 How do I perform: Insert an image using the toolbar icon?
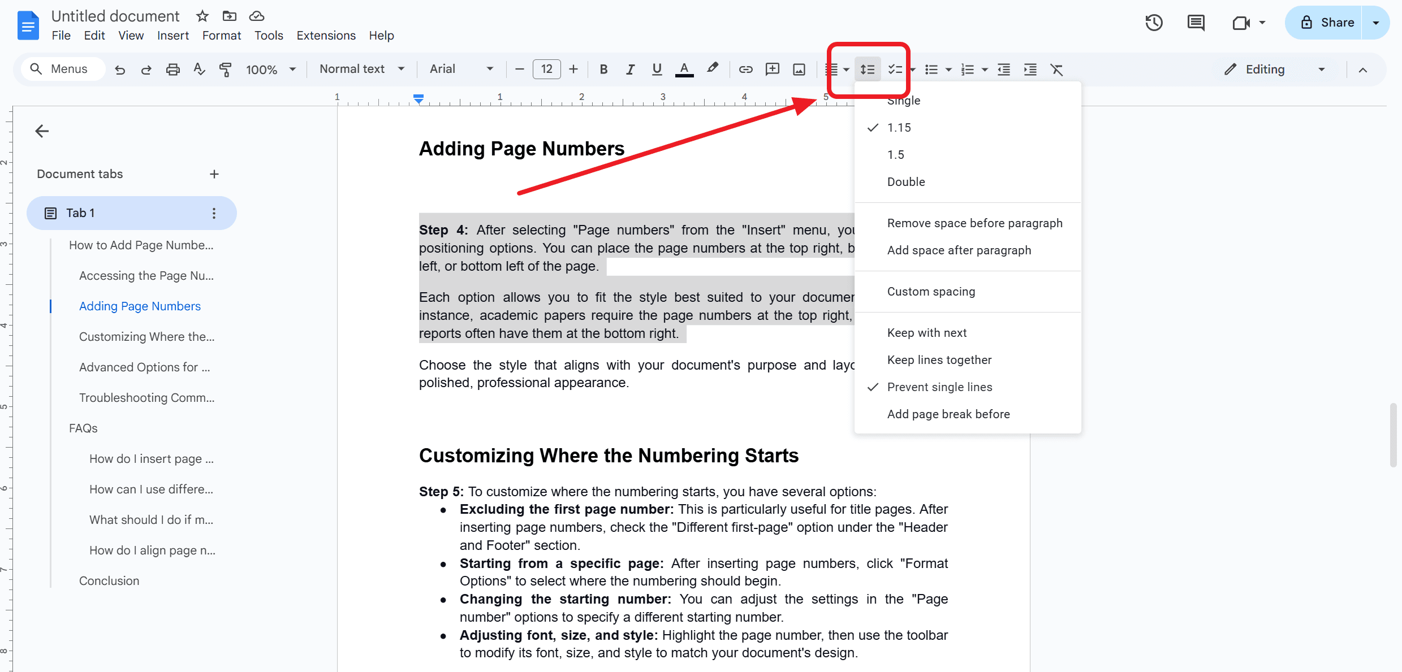click(799, 69)
